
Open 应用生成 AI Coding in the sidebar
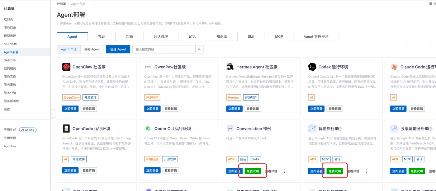20,130
